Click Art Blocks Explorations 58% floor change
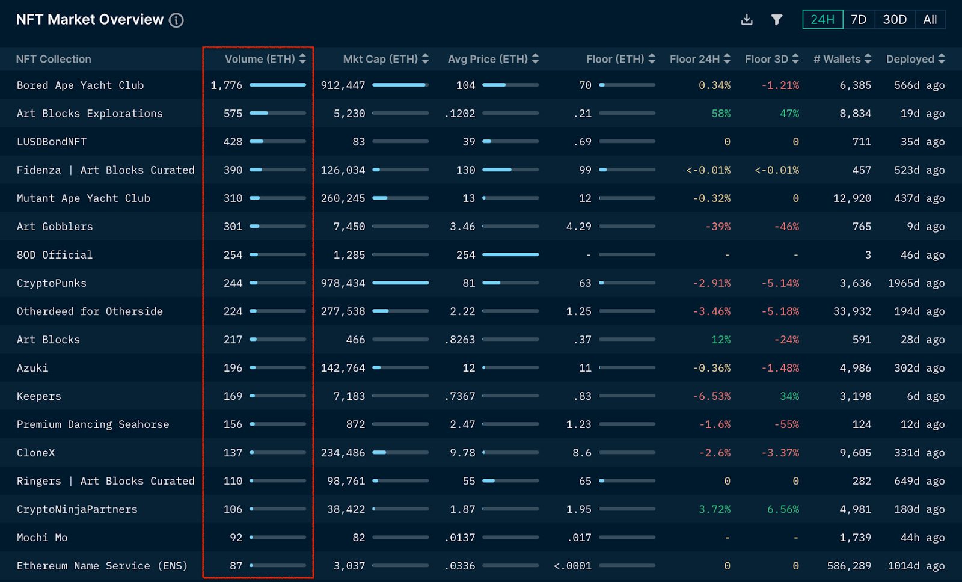This screenshot has height=582, width=962. [x=721, y=114]
